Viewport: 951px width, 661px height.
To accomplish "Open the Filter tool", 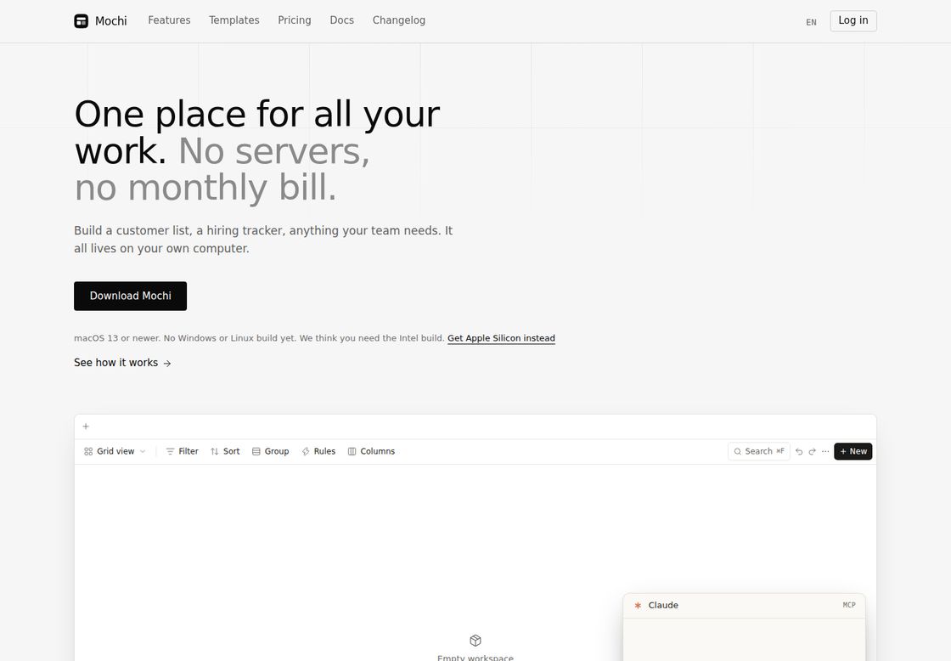I will pos(182,451).
